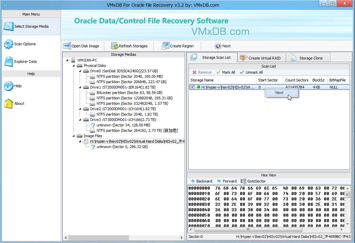Click the Backward arrow in Hex View
The width and height of the screenshot is (355, 243).
click(193, 181)
